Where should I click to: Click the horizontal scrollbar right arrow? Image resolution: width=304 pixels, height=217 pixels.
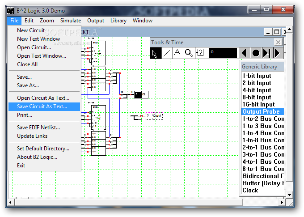point(282,203)
